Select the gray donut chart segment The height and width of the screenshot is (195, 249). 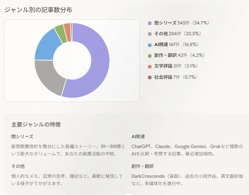pos(47,76)
